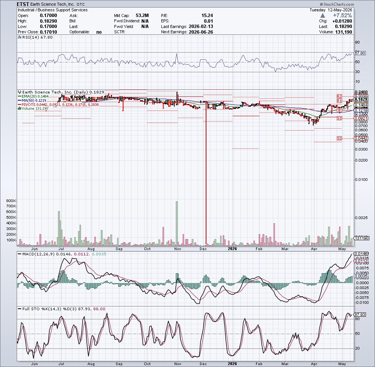The width and height of the screenshot is (375, 367).
Task: Click the SCTR label
Action: (x=120, y=32)
